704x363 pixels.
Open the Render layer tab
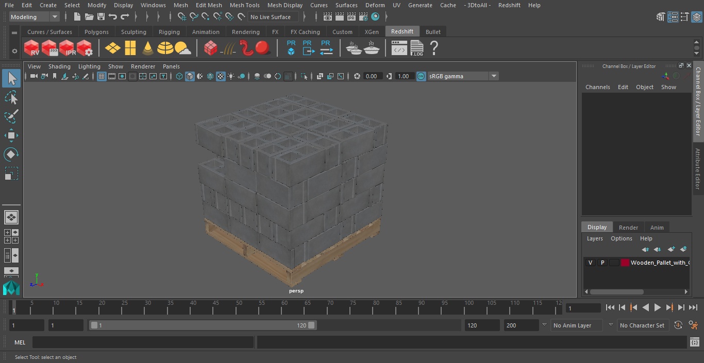coord(628,228)
